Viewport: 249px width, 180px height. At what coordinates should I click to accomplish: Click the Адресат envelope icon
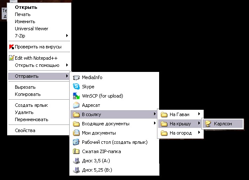click(76, 105)
